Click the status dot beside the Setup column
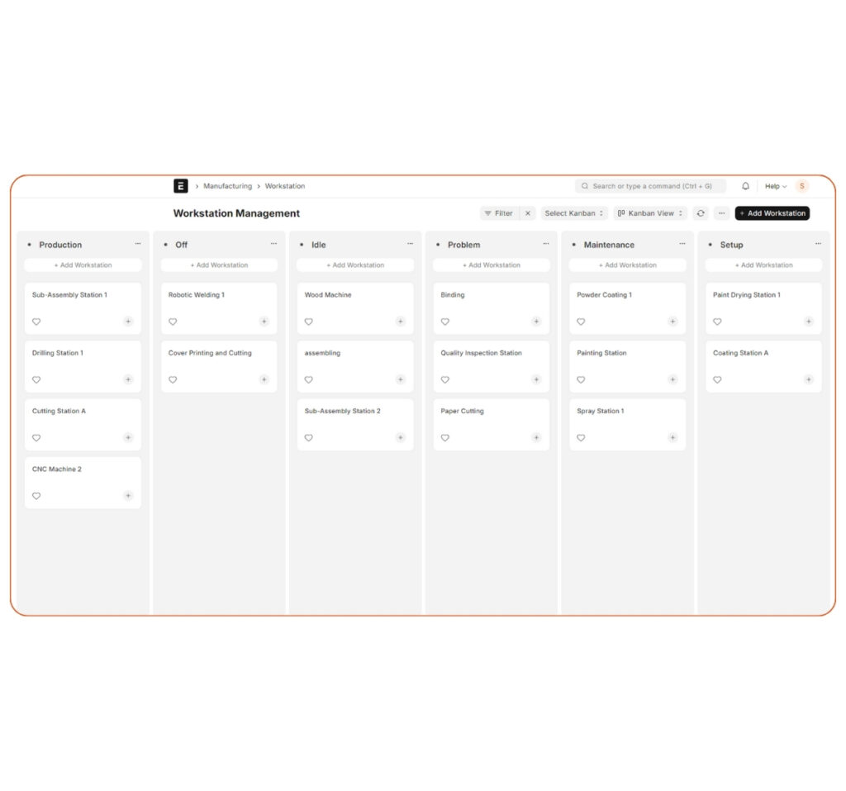 [x=712, y=245]
